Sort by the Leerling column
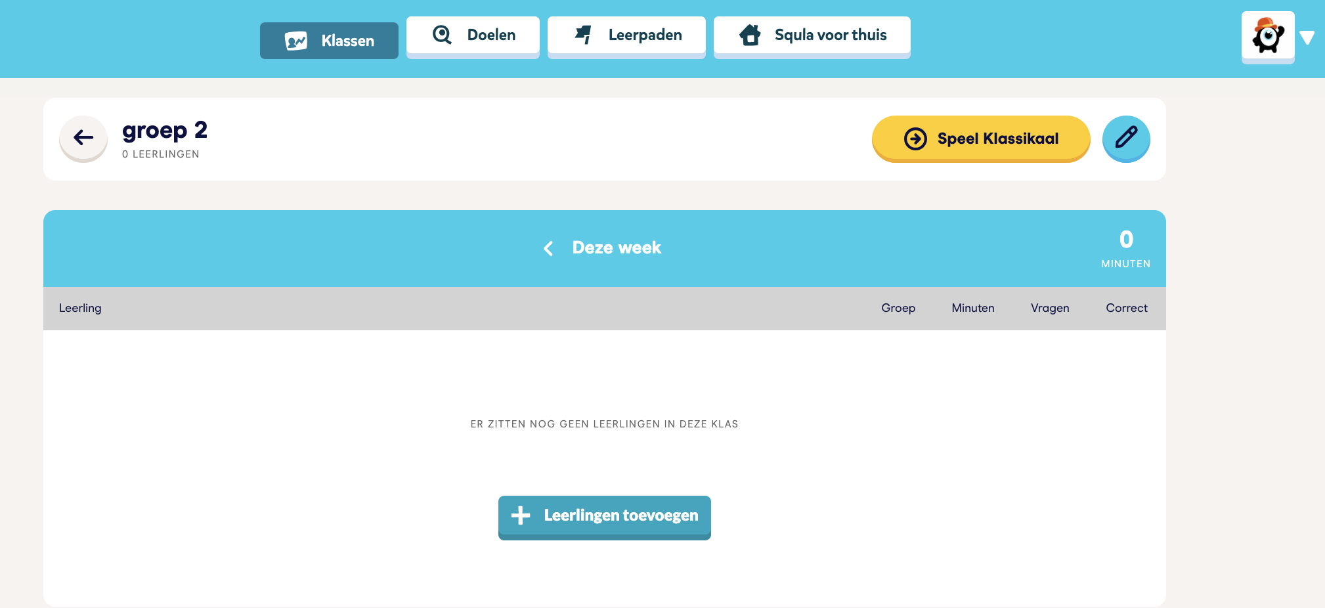 click(80, 308)
